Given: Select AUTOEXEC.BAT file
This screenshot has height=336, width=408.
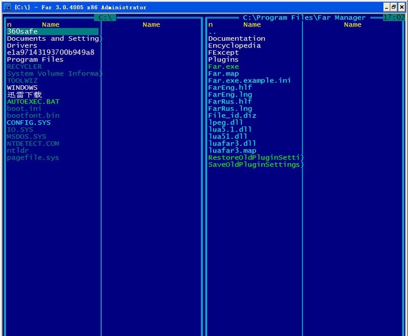Looking at the screenshot, I should [x=33, y=101].
